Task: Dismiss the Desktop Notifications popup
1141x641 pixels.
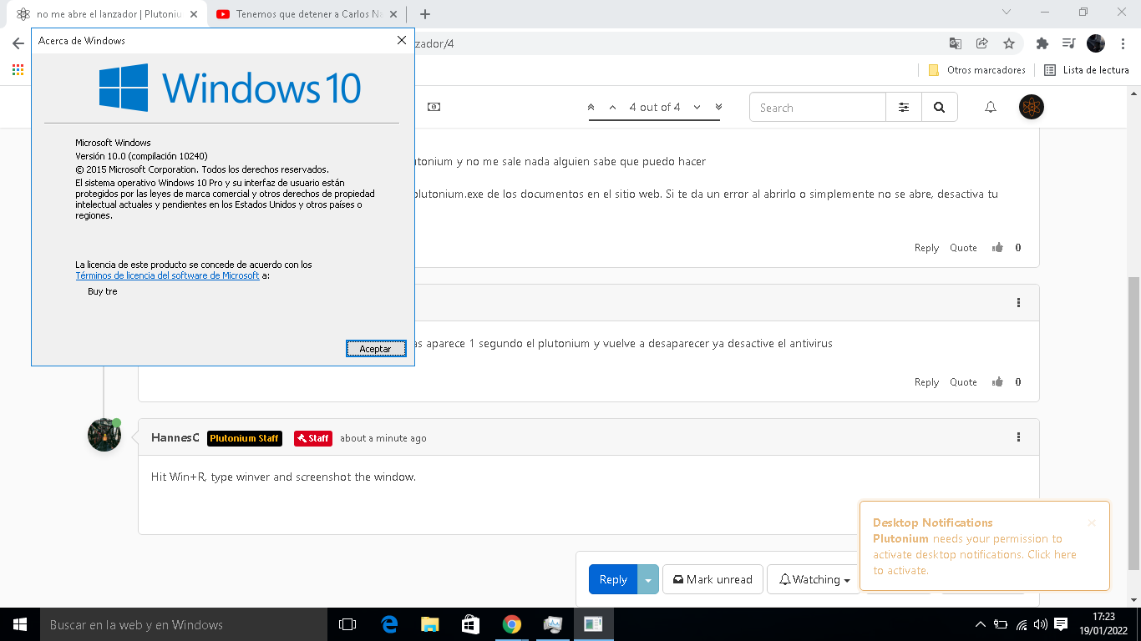Action: click(1092, 522)
